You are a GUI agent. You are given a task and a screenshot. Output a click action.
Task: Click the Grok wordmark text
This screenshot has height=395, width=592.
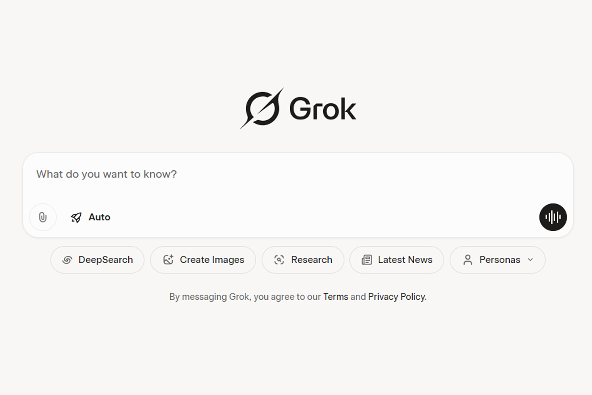[322, 109]
